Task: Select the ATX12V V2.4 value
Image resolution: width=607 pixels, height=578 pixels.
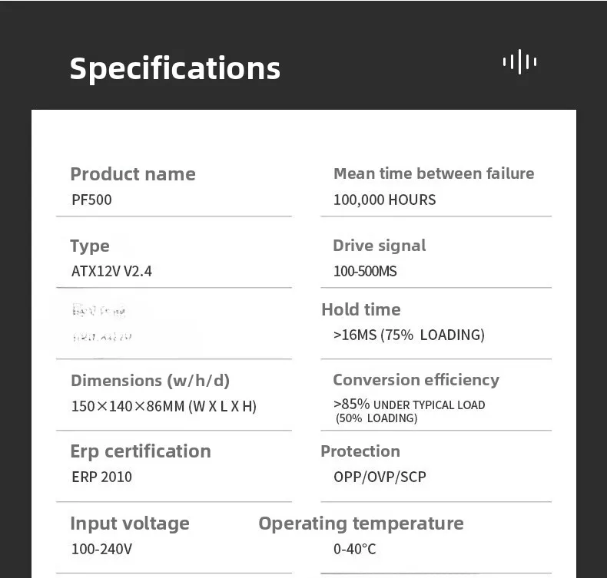Action: [x=111, y=272]
